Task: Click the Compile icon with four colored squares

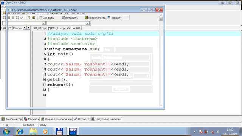Action: [x=4, y=18]
